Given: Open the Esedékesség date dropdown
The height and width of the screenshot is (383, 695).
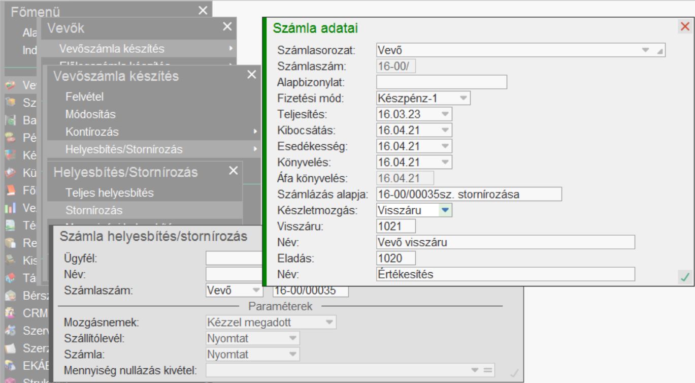Looking at the screenshot, I should [x=445, y=146].
